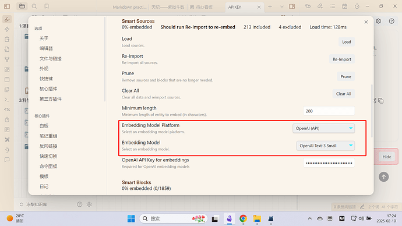Screen dimensions: 402x226
Task: Click the OpenAI API Key password field
Action: pyautogui.click(x=329, y=163)
